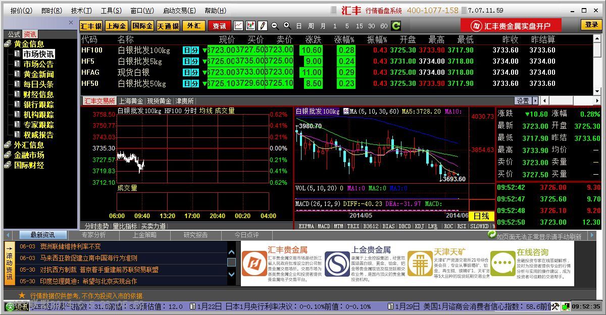Click the candlestick chart toolbar icon
Image resolution: width=606 pixels, height=315 pixels.
[x=250, y=26]
